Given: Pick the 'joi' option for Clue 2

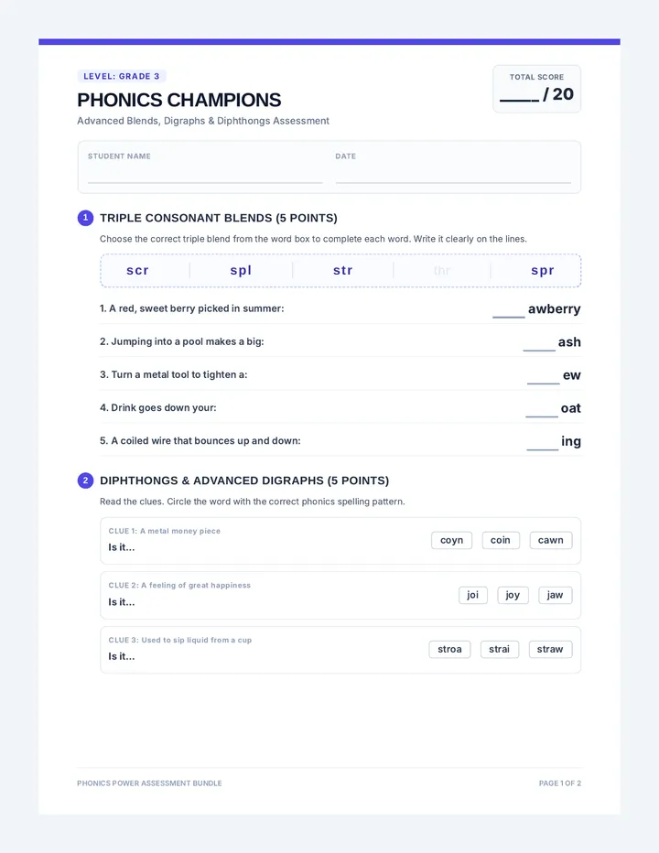Looking at the screenshot, I should (473, 595).
